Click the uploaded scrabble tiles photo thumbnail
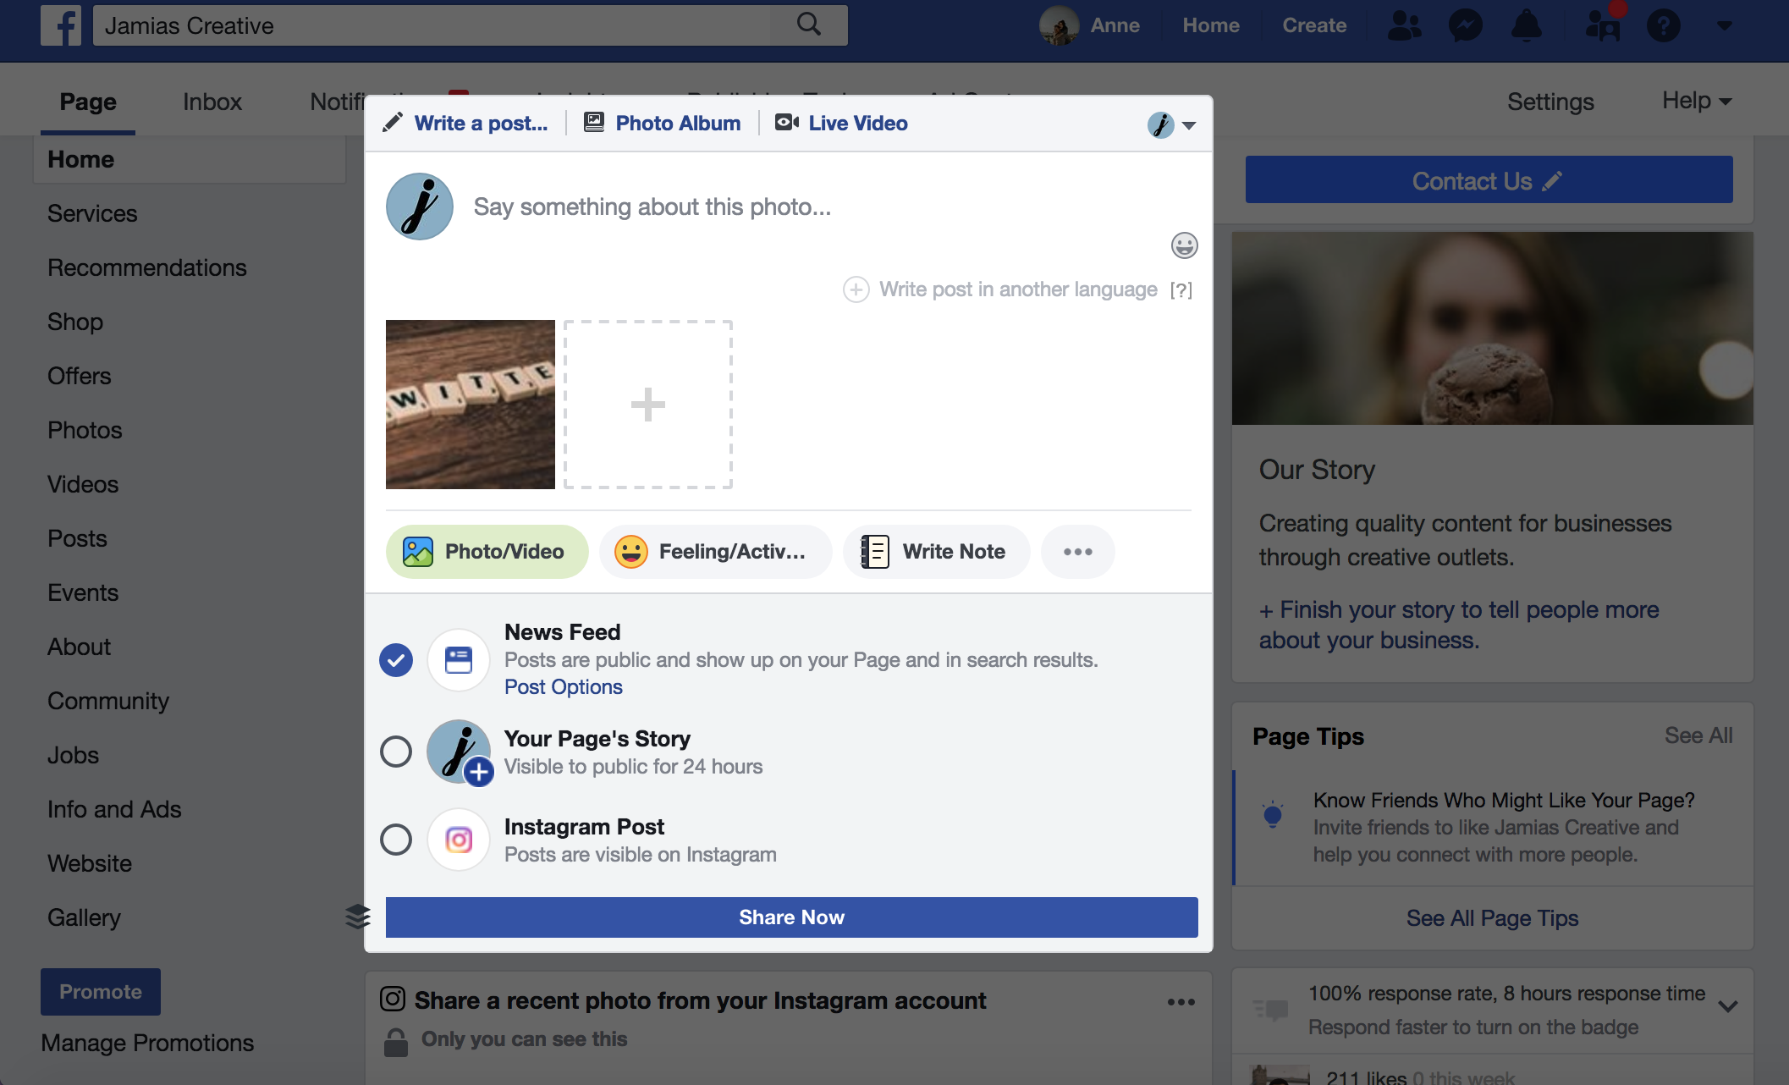The image size is (1789, 1085). (x=471, y=405)
